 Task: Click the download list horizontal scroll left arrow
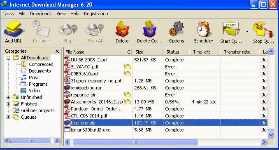pyautogui.click(x=67, y=142)
